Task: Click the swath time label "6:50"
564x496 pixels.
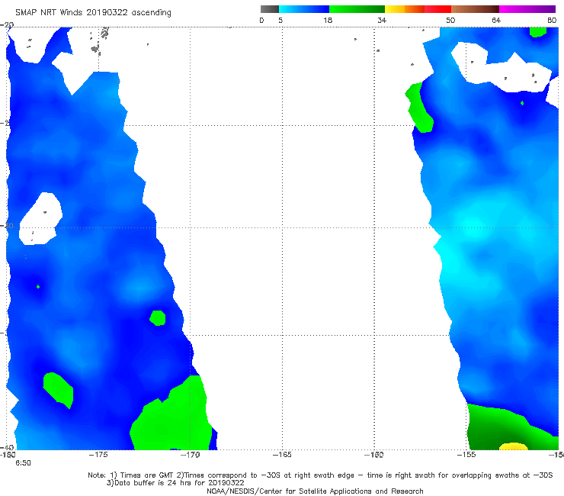Action: coord(23,463)
